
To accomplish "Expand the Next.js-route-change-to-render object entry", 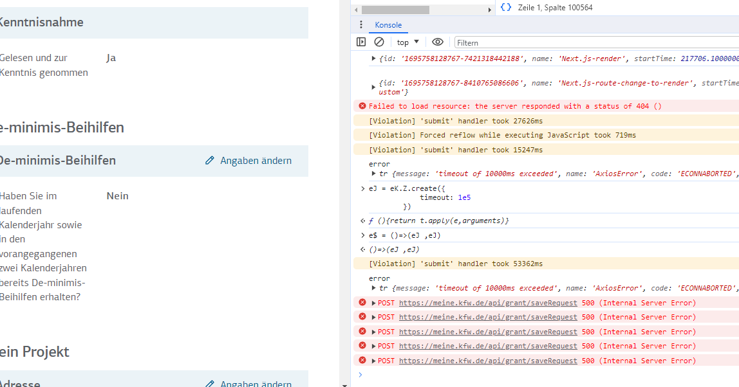I will click(x=373, y=87).
